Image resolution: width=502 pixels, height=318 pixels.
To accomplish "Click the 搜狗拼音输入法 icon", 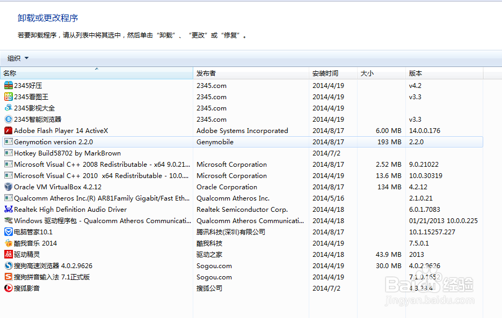I will 9,277.
